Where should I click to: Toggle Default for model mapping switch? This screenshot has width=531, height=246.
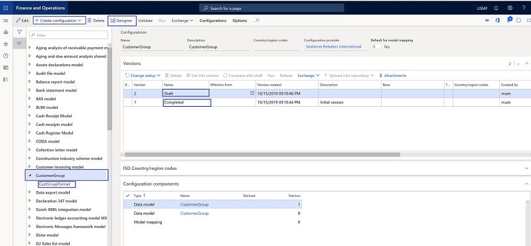pyautogui.click(x=376, y=47)
